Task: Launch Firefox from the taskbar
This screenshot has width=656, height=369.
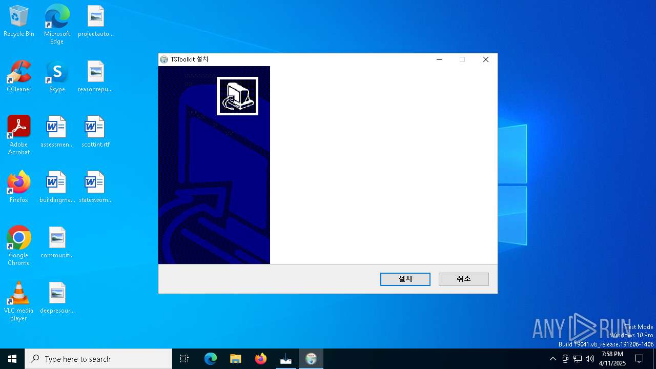Action: coord(261,359)
